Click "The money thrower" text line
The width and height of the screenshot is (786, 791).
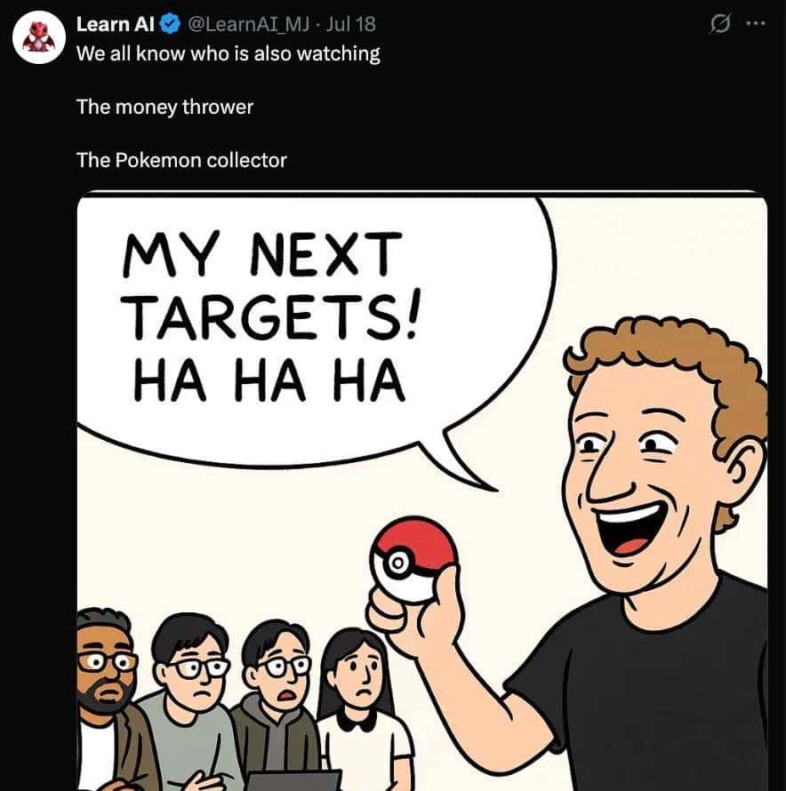(x=164, y=107)
